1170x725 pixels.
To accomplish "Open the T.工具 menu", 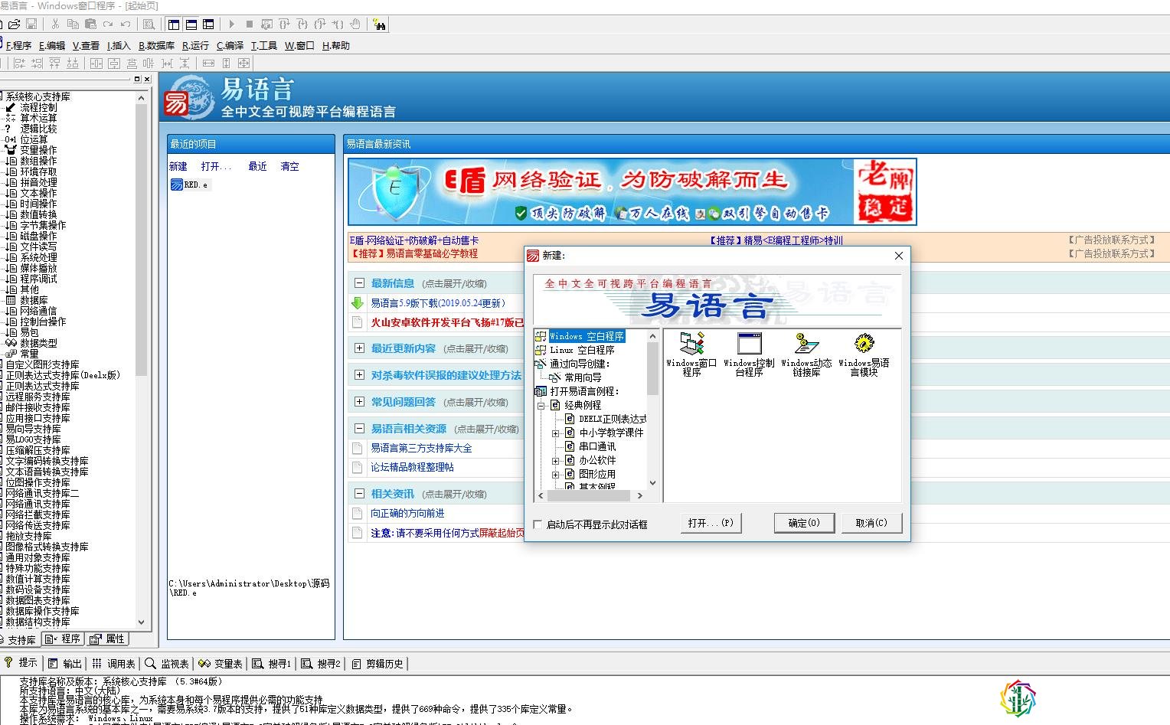I will point(264,46).
